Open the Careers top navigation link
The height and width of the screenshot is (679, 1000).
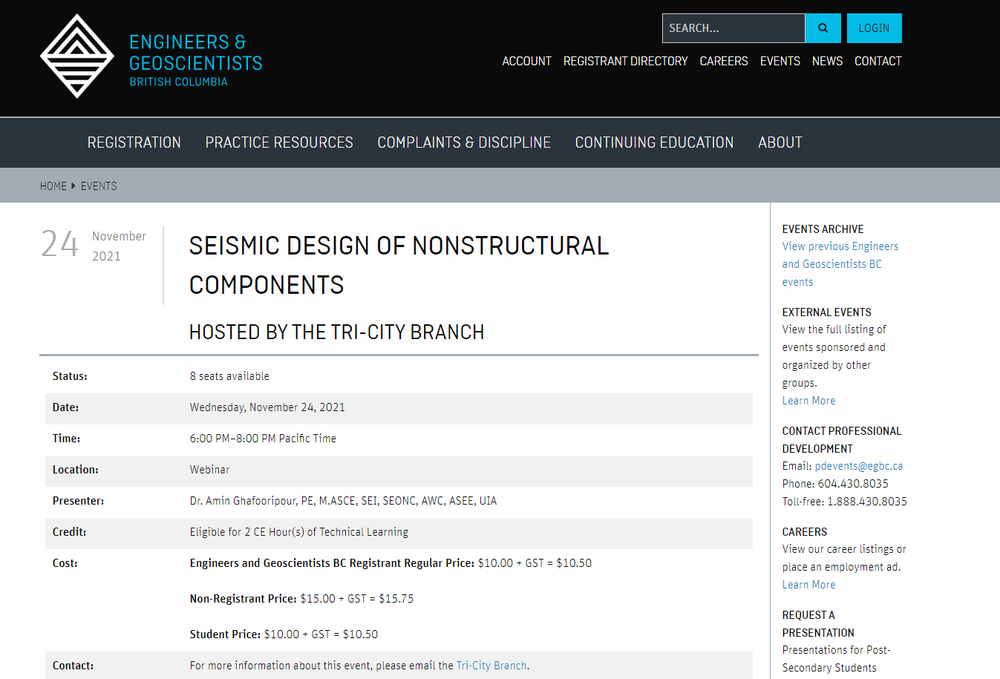723,61
